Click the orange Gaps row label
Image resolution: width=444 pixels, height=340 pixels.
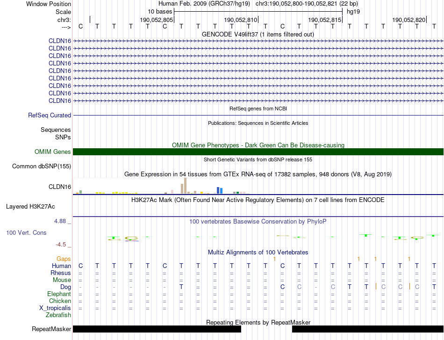pyautogui.click(x=64, y=259)
